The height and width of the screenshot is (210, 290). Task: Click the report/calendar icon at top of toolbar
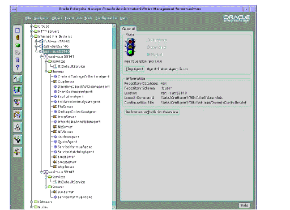[18, 30]
